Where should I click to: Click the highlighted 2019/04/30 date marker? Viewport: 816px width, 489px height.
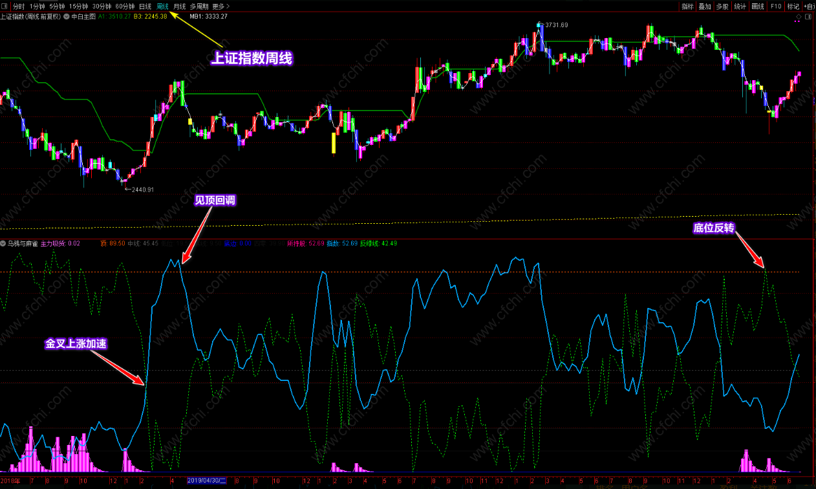pyautogui.click(x=206, y=481)
